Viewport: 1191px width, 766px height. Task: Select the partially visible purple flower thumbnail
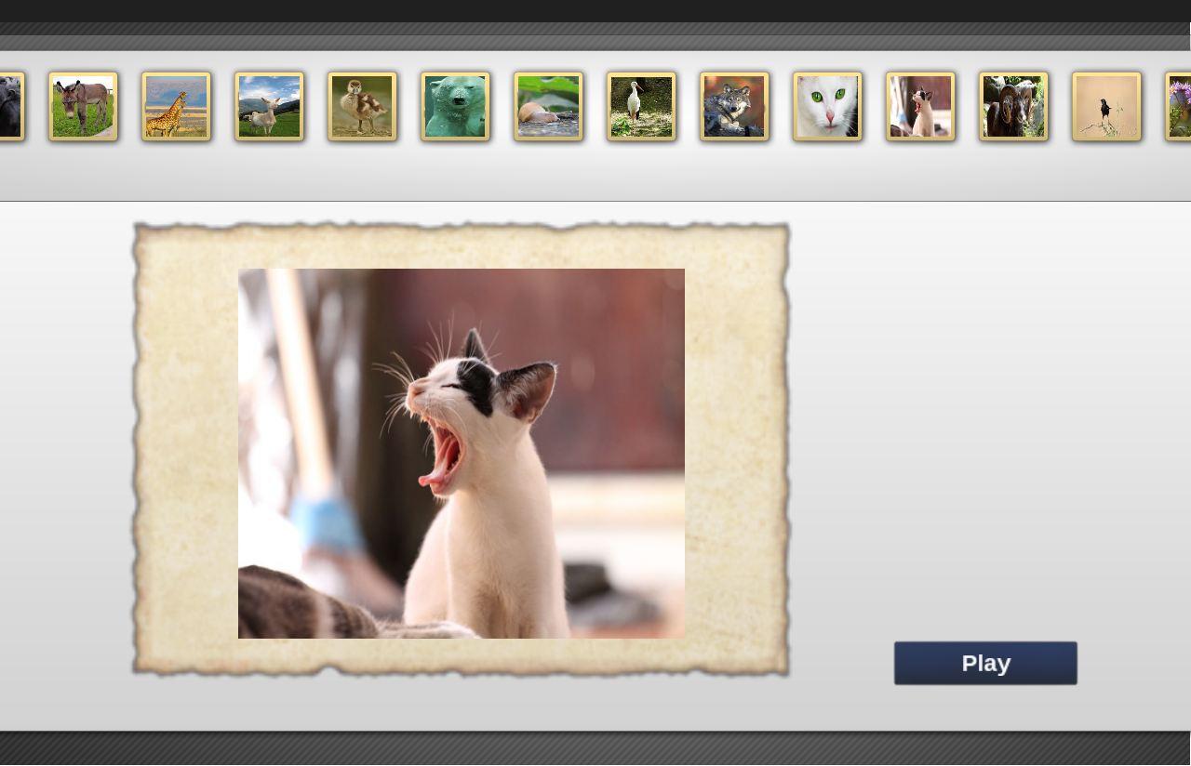click(1179, 107)
